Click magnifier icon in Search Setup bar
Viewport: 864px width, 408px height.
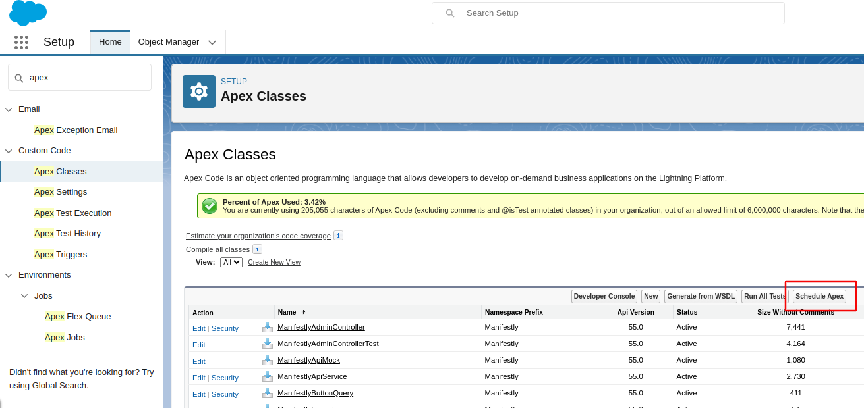coord(450,13)
